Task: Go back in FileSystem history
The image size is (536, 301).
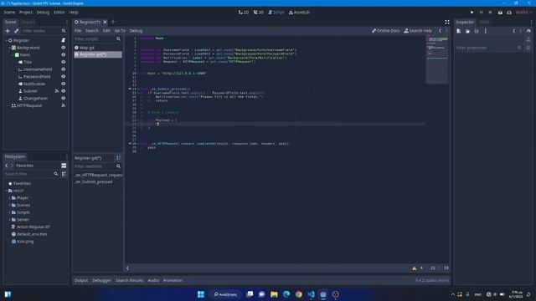Action: click(7, 166)
